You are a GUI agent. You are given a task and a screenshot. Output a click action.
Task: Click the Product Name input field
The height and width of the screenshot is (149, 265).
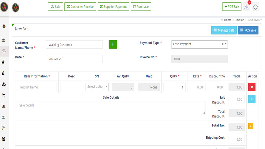click(37, 87)
